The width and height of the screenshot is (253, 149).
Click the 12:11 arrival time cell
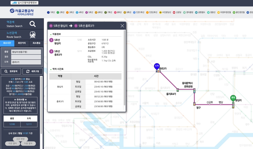point(29,124)
